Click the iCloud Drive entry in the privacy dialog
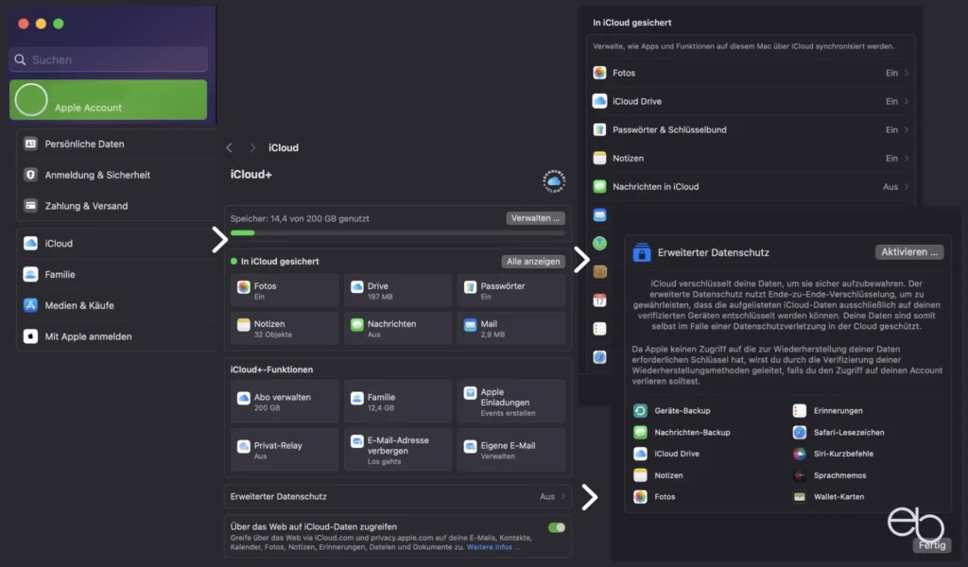The image size is (968, 567). tap(666, 454)
